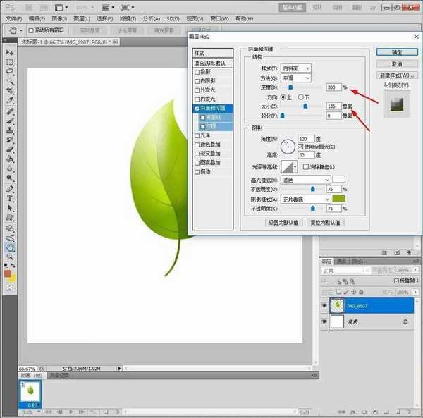Click the 深度 (Depth) value input field
Screen dimensions: 423x418
[333, 87]
